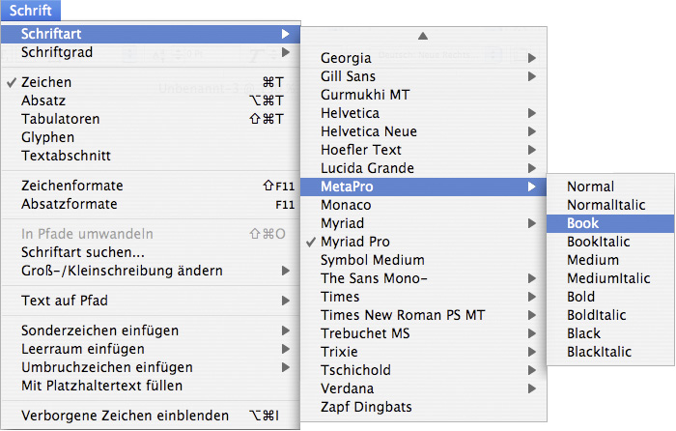
Task: Choose MetaPro Black style
Action: pyautogui.click(x=610, y=333)
